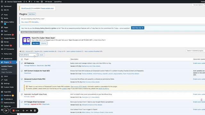This screenshot has width=205, height=115.
Task: Click Search installed plugins field
Action: point(195,50)
